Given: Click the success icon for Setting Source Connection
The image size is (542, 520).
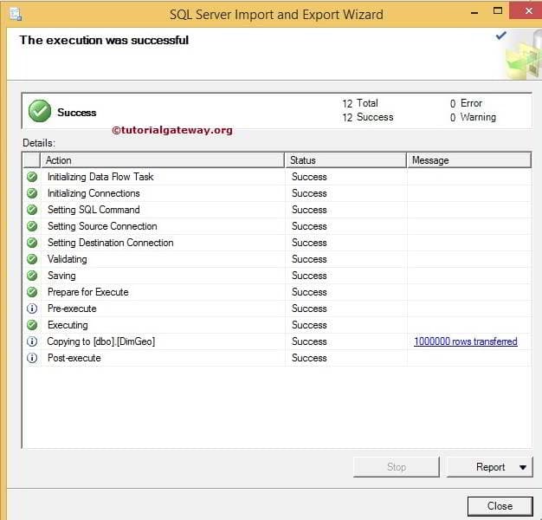Looking at the screenshot, I should (32, 226).
